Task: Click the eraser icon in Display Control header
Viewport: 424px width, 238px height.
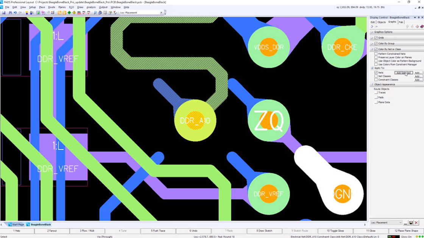Action: click(421, 26)
